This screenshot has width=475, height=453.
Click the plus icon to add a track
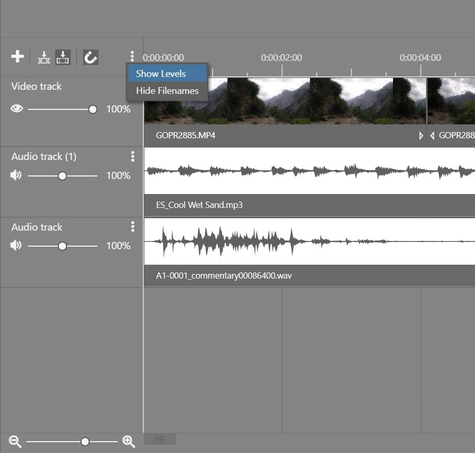point(18,57)
